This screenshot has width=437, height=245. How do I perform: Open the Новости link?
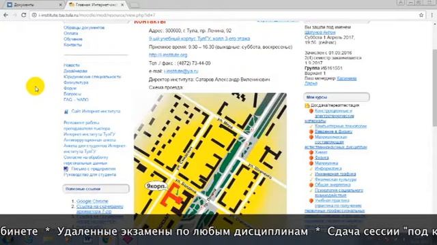coord(72,65)
